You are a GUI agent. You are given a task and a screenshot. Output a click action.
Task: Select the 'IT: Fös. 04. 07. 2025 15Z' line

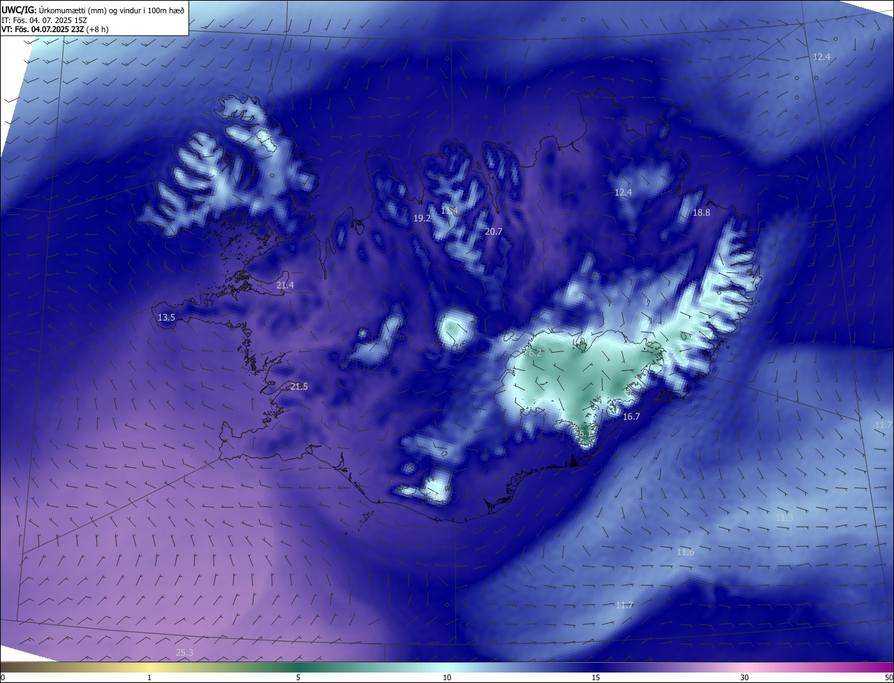43,20
